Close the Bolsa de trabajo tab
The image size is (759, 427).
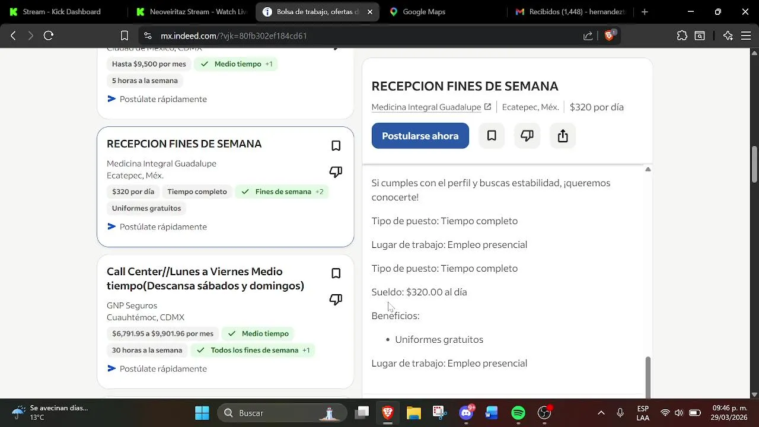pos(370,12)
